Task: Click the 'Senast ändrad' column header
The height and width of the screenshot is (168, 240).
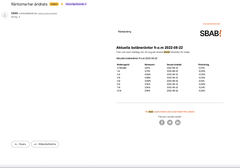Action: (x=174, y=64)
